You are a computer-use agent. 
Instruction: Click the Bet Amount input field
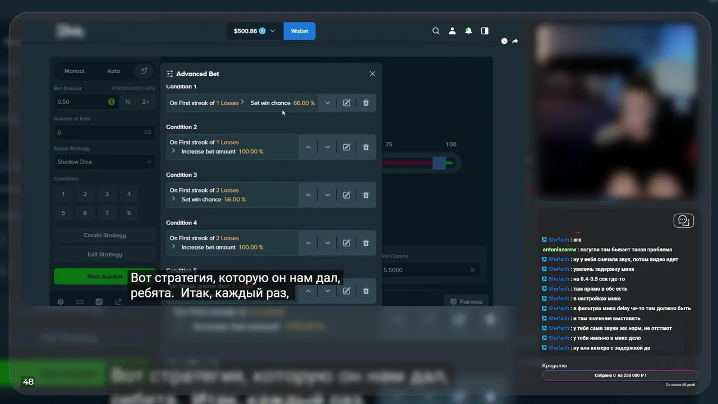(x=86, y=102)
